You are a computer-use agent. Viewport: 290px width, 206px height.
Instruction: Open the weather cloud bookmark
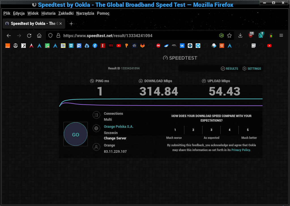pos(135,46)
